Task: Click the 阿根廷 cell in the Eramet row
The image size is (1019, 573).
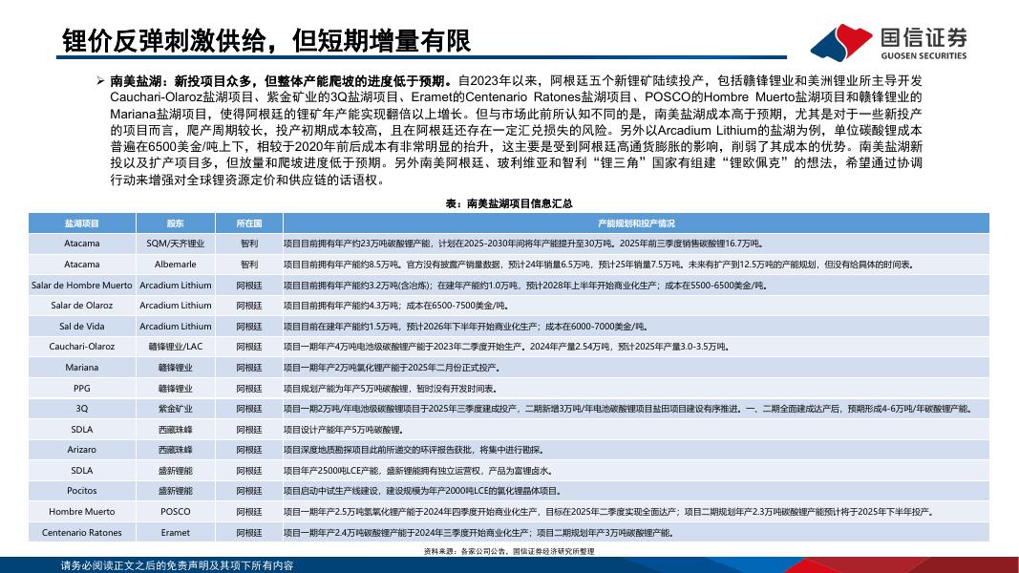Action: tap(249, 532)
